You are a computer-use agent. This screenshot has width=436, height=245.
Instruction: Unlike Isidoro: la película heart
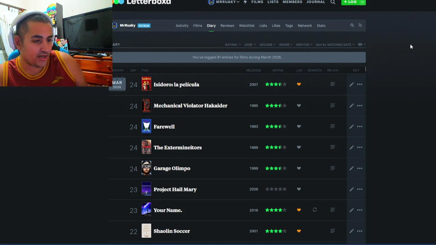click(x=299, y=84)
